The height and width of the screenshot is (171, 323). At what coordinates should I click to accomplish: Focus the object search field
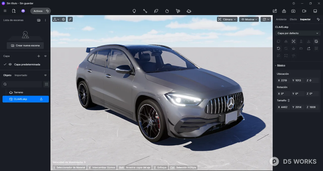click(x=22, y=84)
